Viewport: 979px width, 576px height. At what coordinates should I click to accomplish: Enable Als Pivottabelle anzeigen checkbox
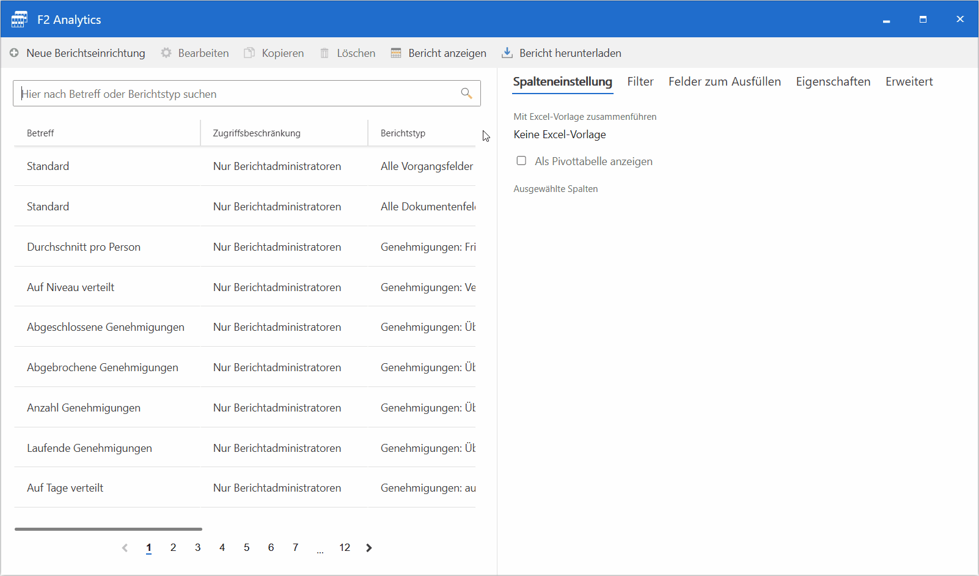tap(521, 161)
